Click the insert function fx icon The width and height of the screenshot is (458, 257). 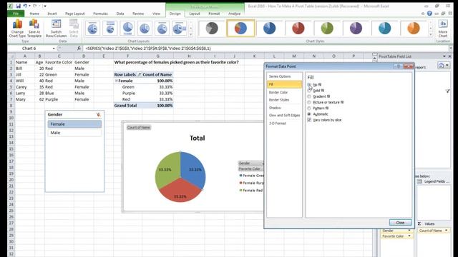point(79,49)
